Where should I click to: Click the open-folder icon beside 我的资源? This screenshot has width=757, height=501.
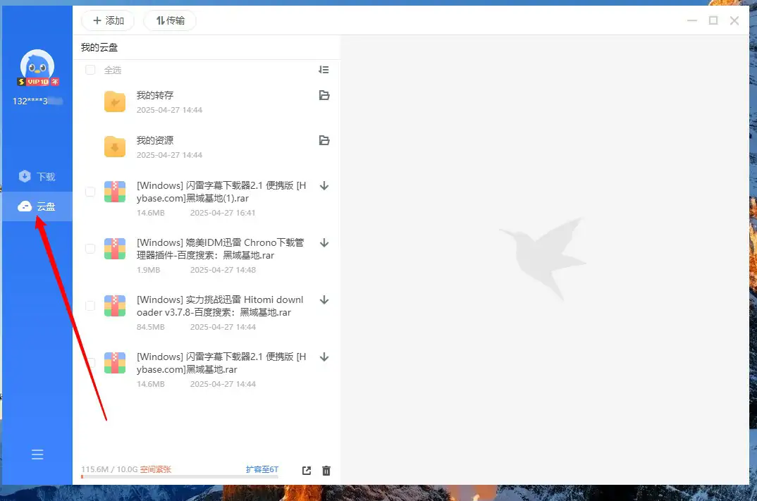324,140
